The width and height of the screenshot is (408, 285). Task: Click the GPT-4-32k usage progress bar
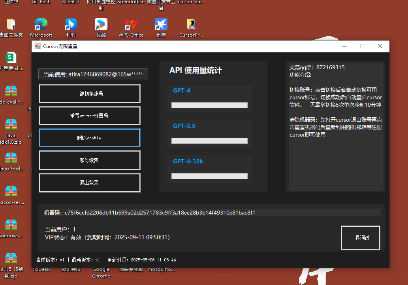209,176
